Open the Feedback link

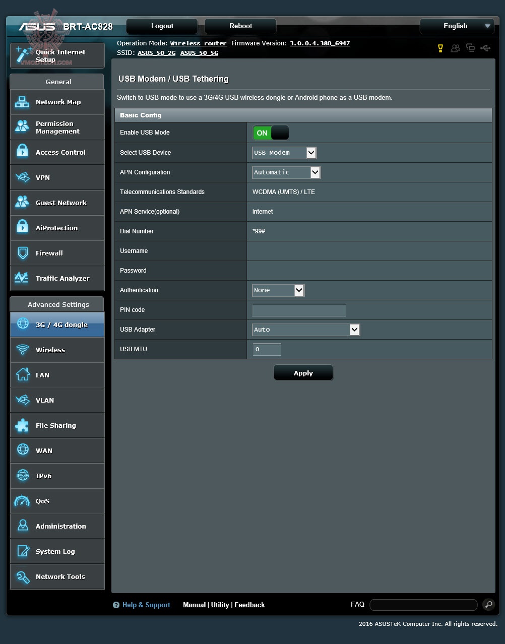click(x=249, y=605)
